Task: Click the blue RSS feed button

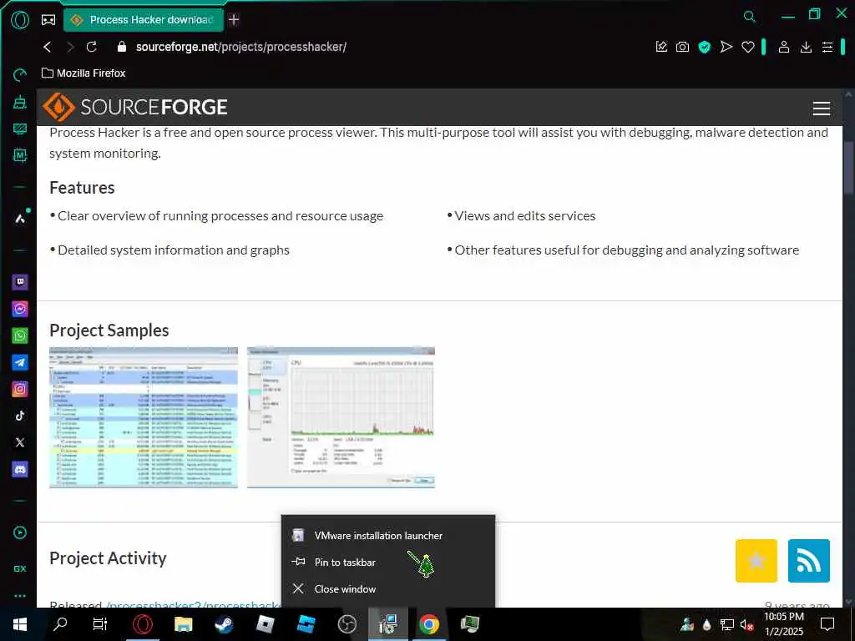Action: (808, 560)
